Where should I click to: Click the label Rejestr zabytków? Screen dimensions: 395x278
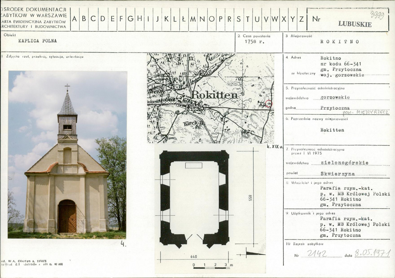pos(309,244)
